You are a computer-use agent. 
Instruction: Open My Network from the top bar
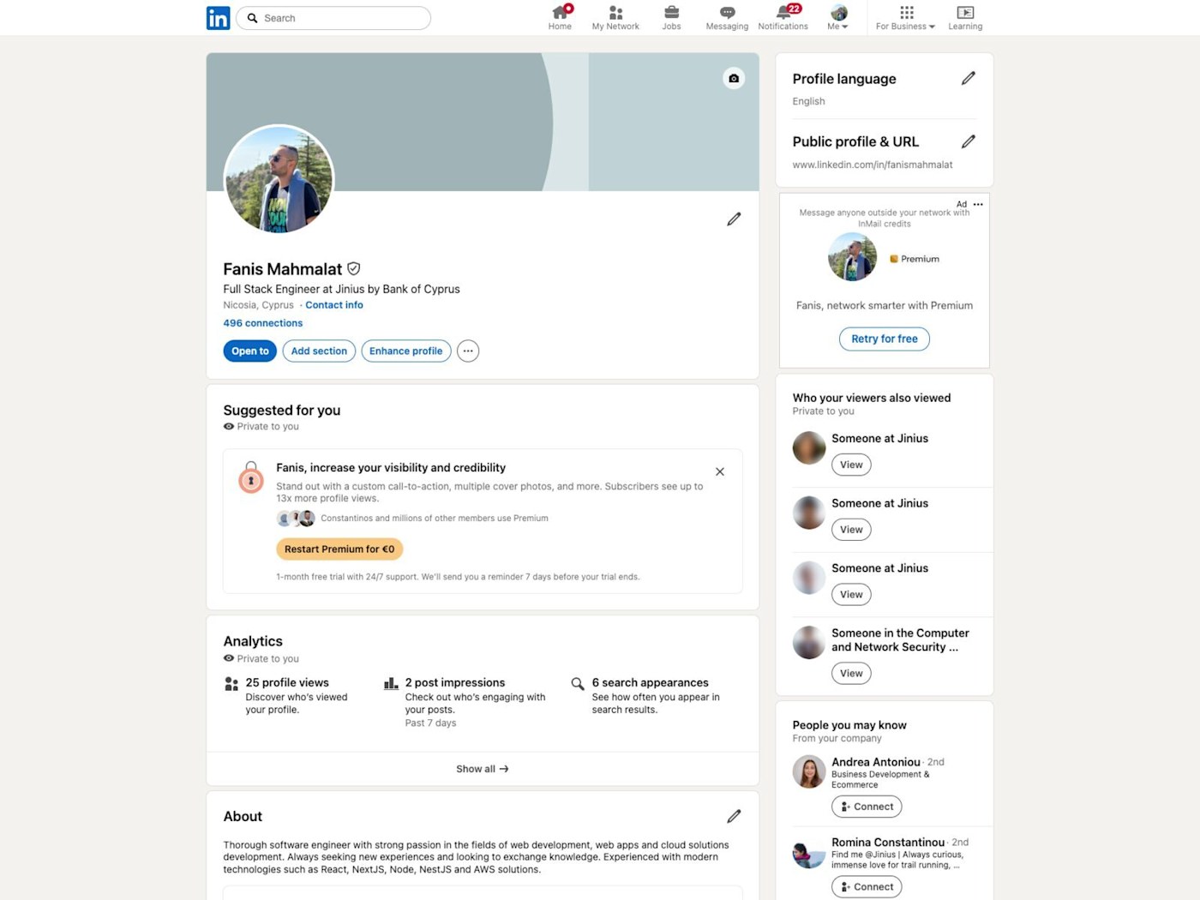pyautogui.click(x=615, y=18)
